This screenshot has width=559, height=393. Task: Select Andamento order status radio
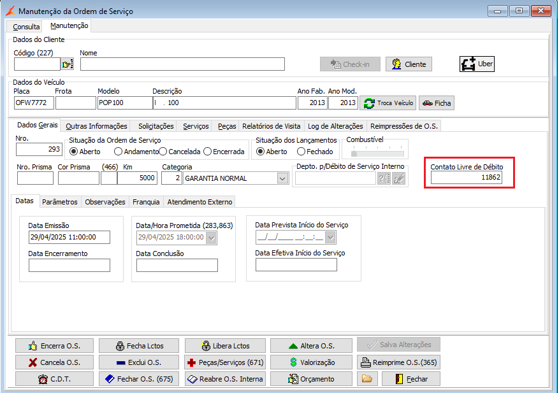tap(118, 152)
